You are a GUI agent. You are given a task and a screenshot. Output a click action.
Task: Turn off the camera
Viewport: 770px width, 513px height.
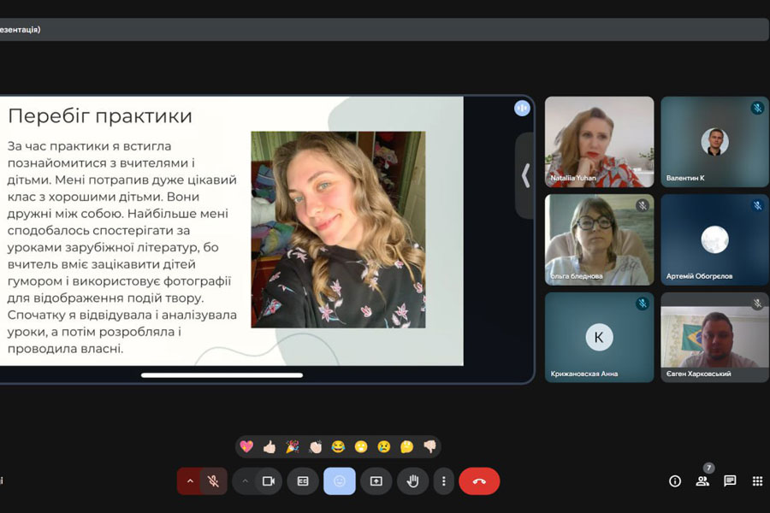(268, 481)
